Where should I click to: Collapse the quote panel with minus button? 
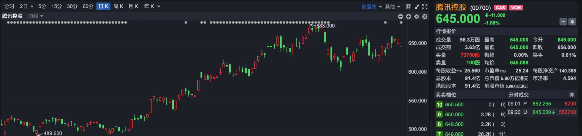563,22
